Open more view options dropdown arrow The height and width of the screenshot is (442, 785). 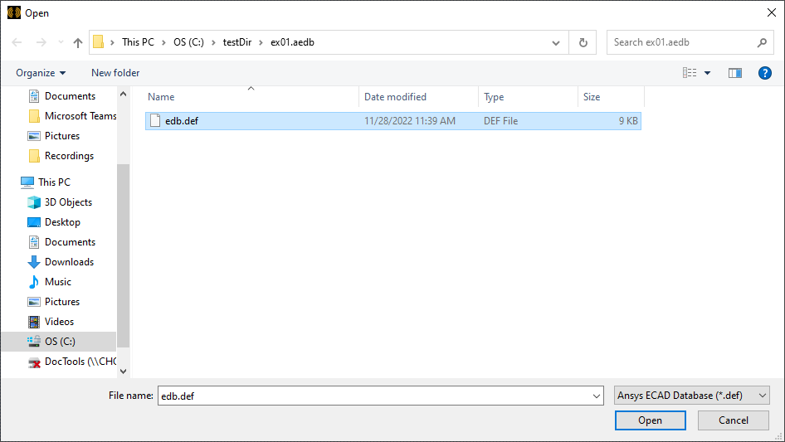(707, 73)
